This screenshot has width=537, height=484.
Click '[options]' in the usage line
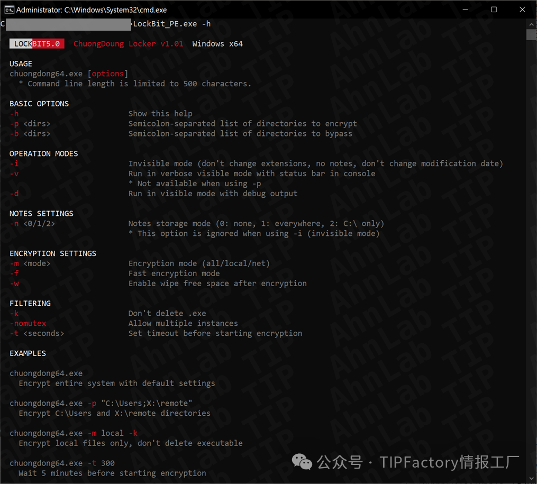108,74
